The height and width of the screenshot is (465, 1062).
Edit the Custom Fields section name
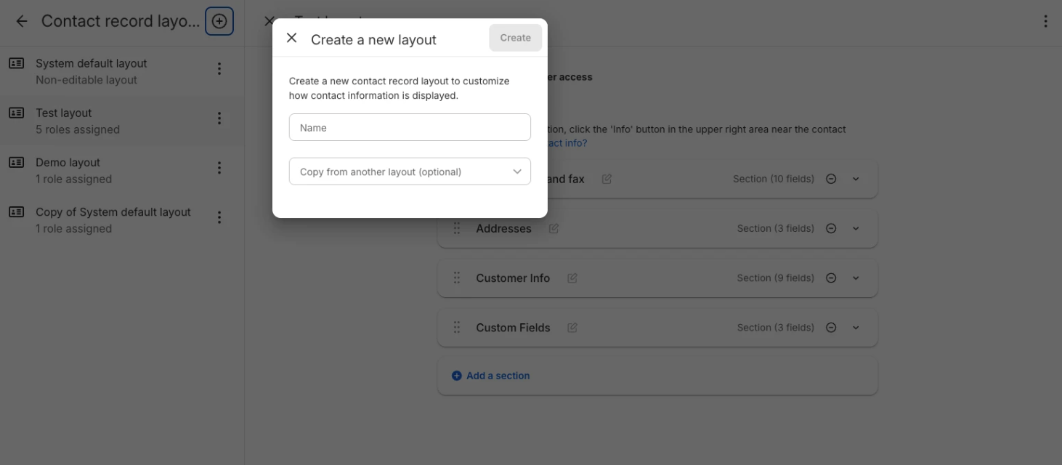pos(572,327)
